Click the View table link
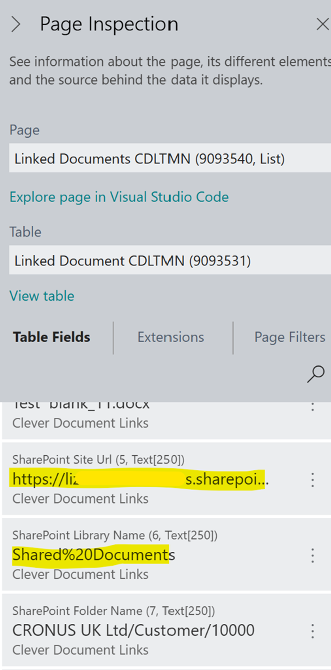Viewport: 331px width, 670px height. [42, 296]
